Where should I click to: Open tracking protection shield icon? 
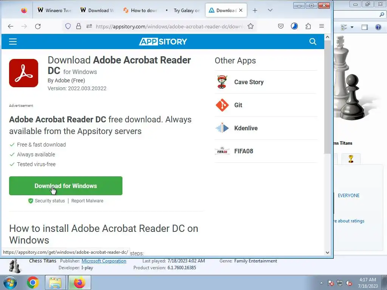click(x=68, y=26)
